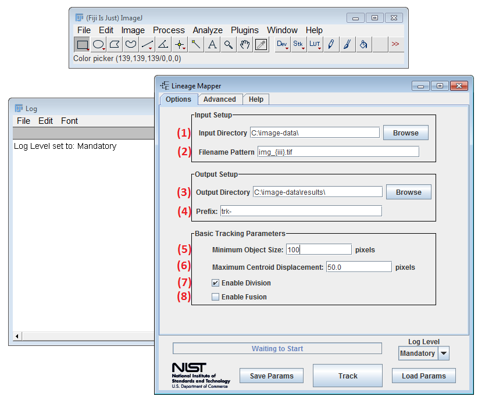Enable Division tracking
478x400 pixels.
[x=215, y=282]
